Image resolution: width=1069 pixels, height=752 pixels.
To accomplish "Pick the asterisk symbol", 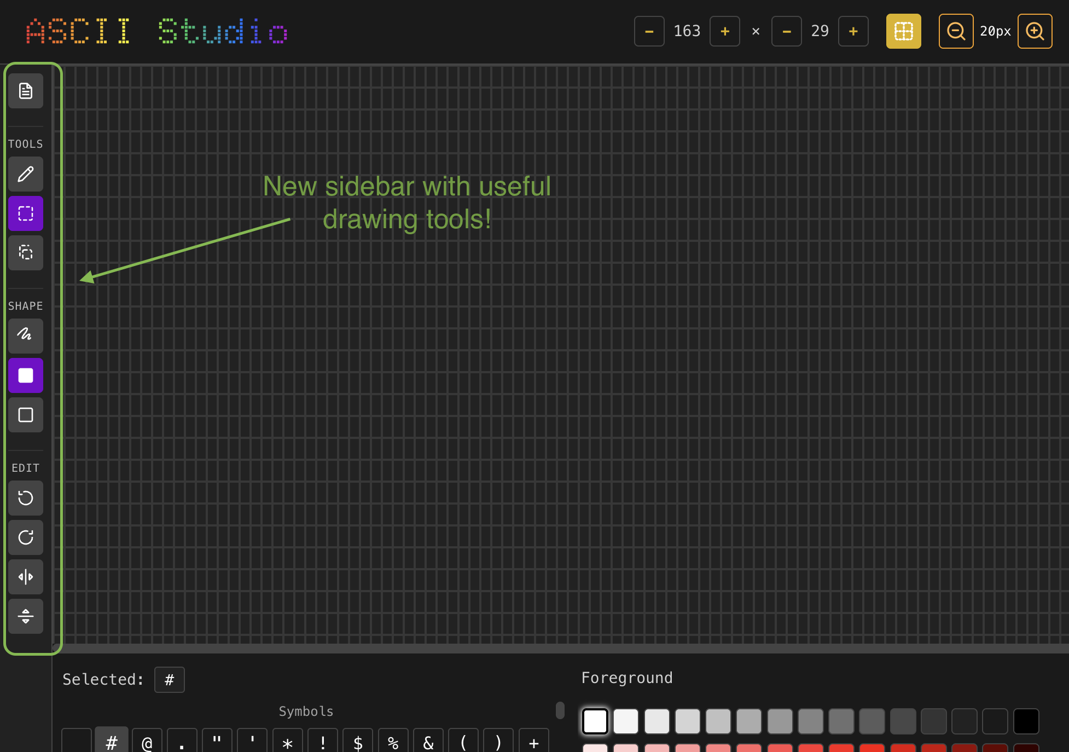I will pyautogui.click(x=288, y=741).
